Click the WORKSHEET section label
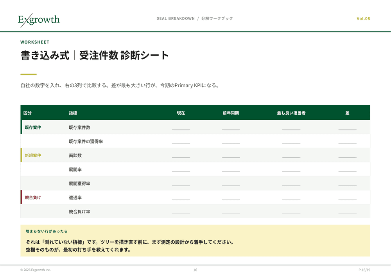 pos(35,42)
